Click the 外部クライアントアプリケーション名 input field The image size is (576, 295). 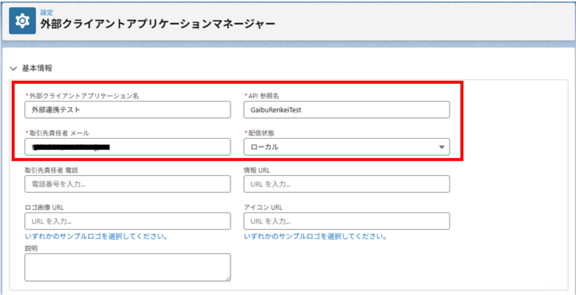coord(128,109)
